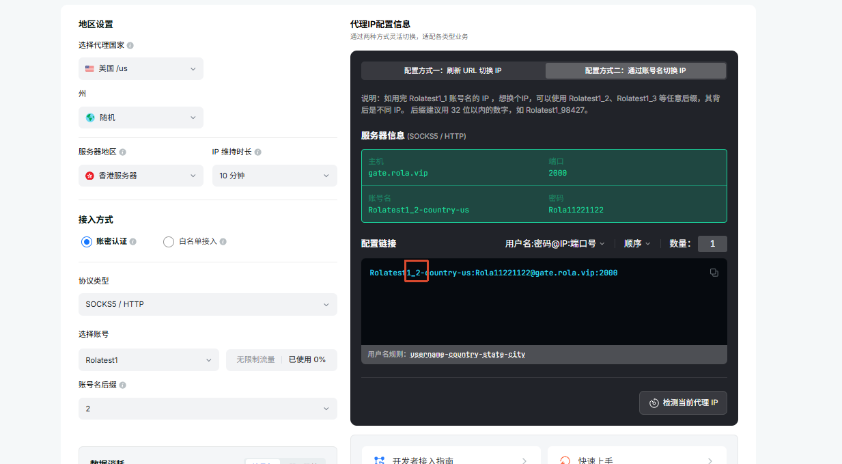This screenshot has width=842, height=464.
Task: Click the 快速上手 icon
Action: [565, 461]
